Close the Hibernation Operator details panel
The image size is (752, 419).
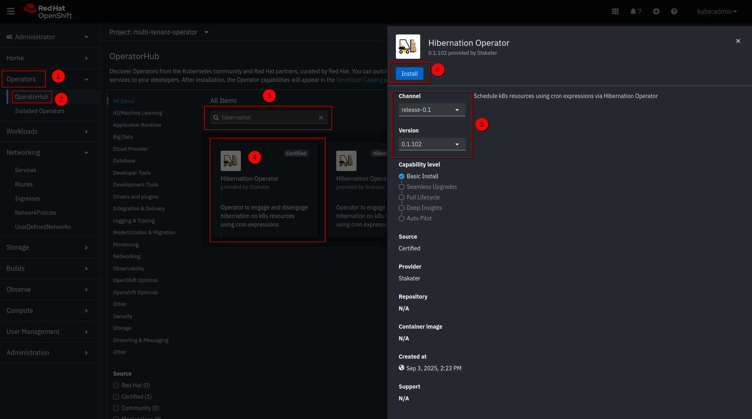(738, 41)
